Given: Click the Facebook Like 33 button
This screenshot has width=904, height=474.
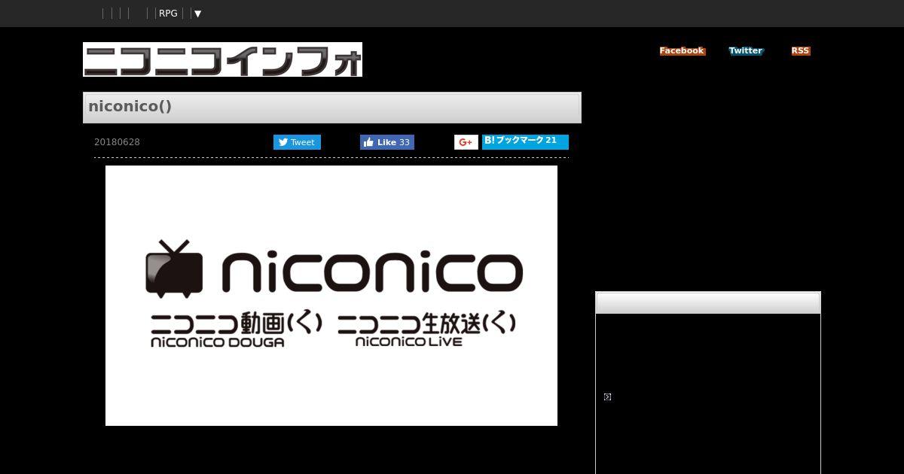Looking at the screenshot, I should point(387,142).
